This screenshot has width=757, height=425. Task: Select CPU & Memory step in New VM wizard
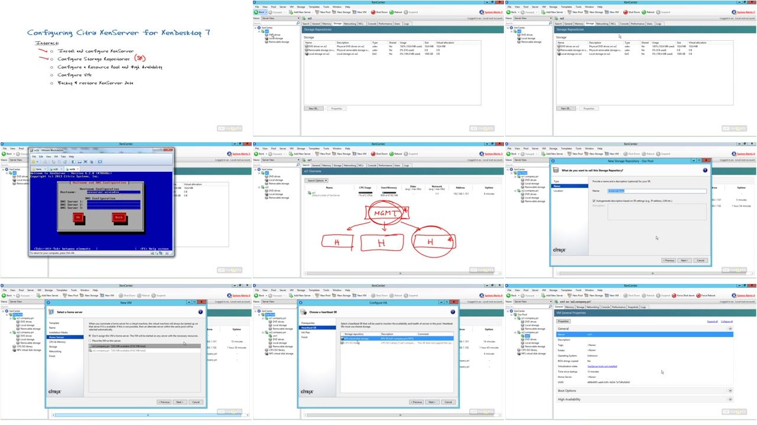point(57,342)
